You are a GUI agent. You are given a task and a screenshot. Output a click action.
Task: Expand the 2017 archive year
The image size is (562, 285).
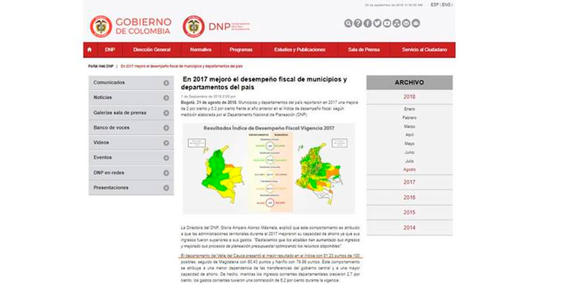tap(409, 182)
